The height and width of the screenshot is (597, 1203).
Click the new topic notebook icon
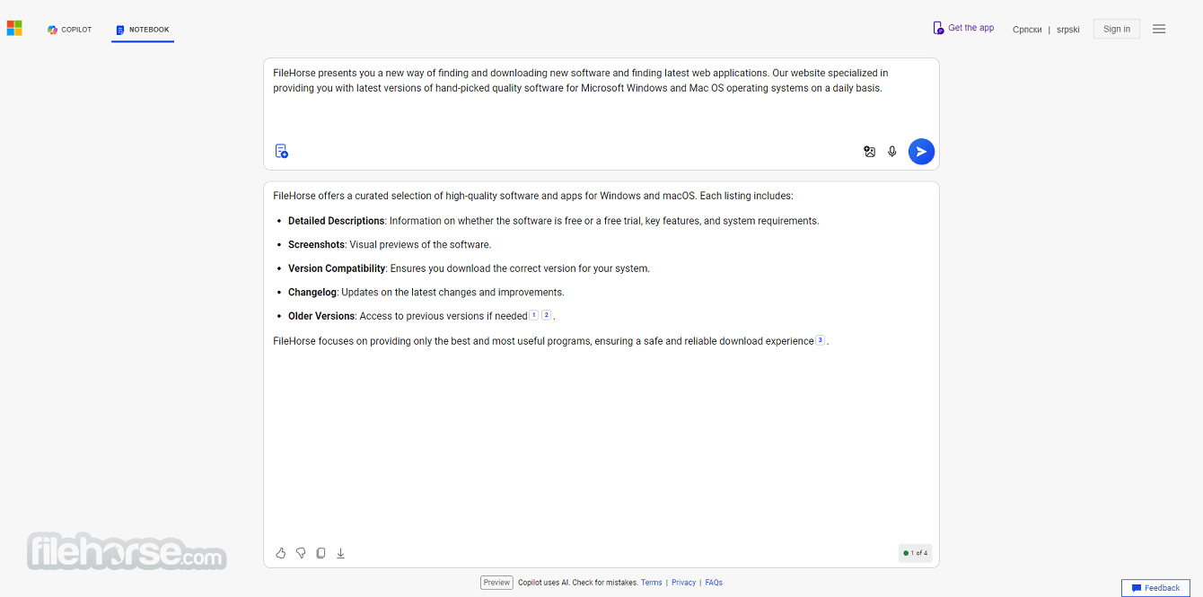[282, 151]
